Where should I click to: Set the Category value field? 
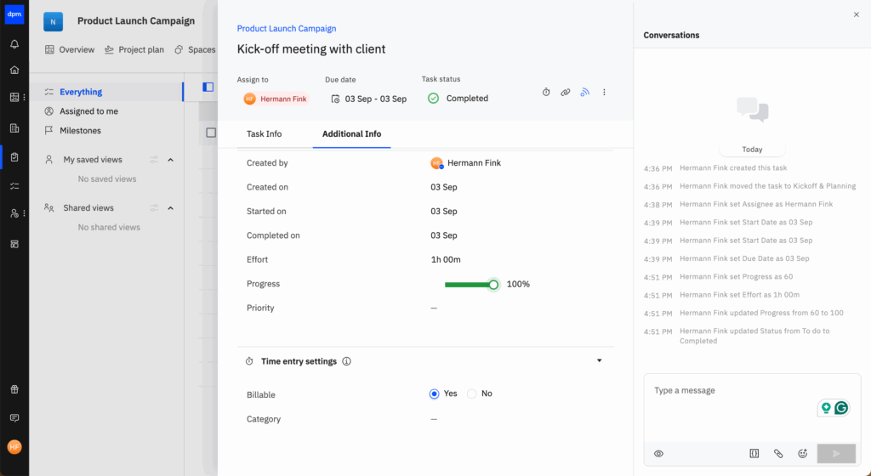point(434,419)
